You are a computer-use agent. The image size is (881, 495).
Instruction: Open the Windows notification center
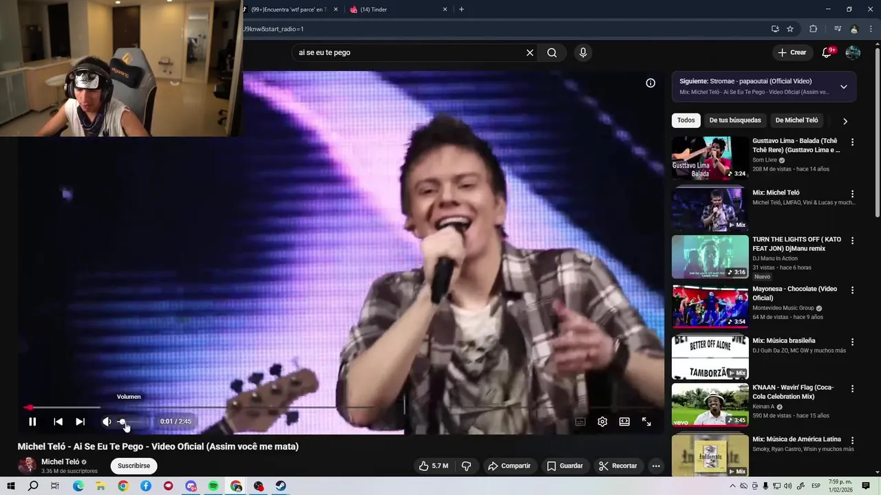pos(866,486)
